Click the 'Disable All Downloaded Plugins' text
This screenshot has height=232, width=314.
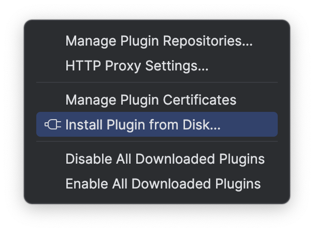[165, 159]
